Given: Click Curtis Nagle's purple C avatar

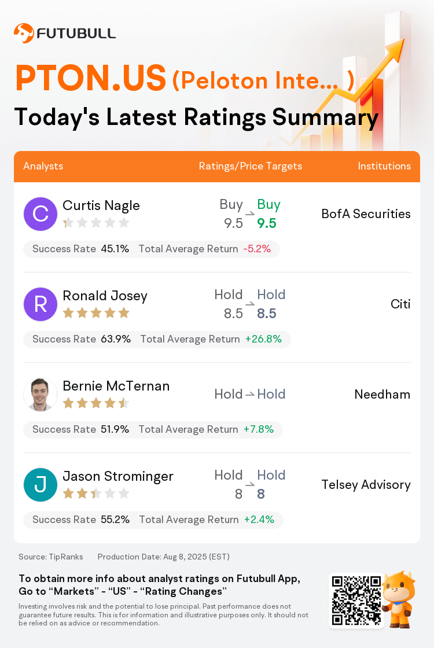Looking at the screenshot, I should pos(40,213).
